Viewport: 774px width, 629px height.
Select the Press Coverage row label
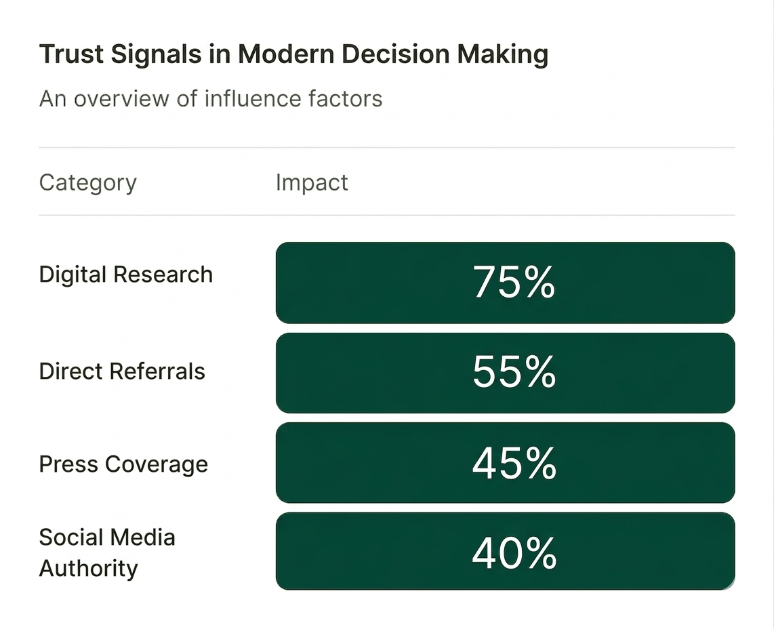point(123,464)
